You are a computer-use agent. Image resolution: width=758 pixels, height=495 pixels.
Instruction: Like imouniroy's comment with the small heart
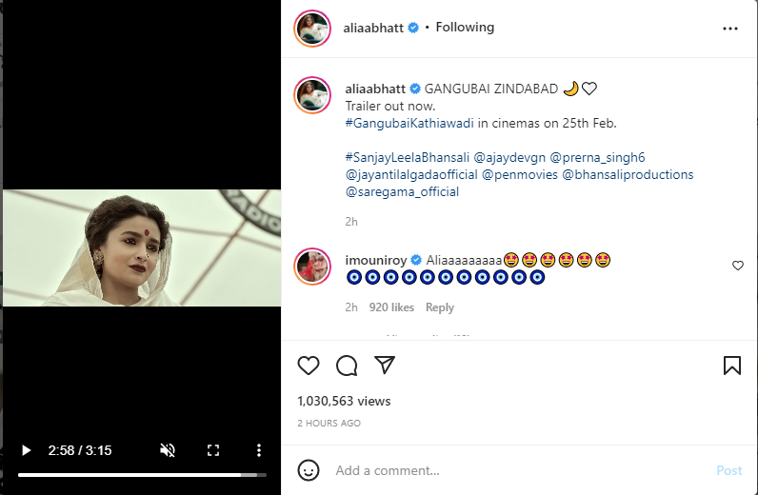point(738,266)
